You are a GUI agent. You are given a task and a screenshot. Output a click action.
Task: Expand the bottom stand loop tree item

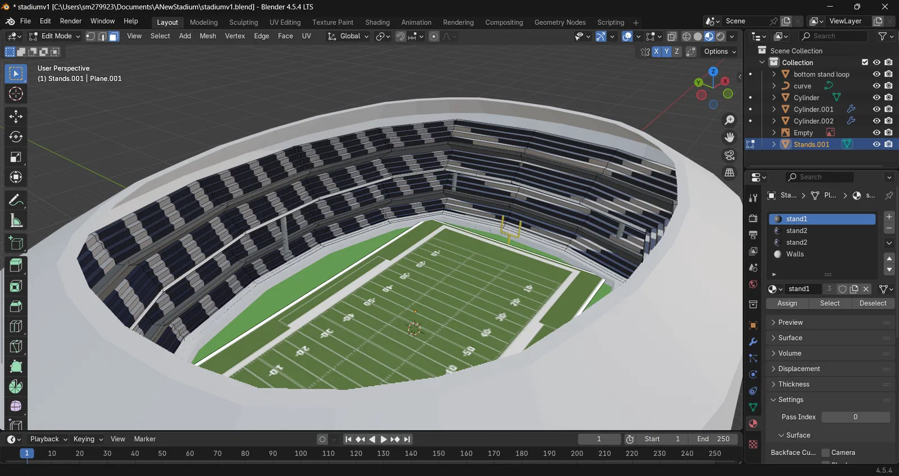[774, 74]
